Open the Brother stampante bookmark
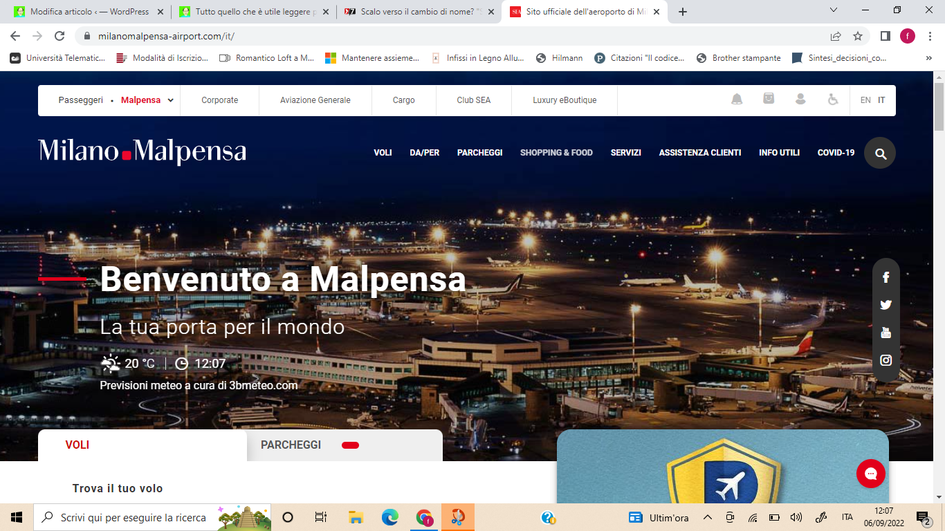 click(739, 58)
